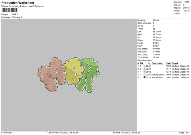Click the yellow cloud-shaped letter in design
Viewport: 191px width, 135px height.
(x=74, y=71)
